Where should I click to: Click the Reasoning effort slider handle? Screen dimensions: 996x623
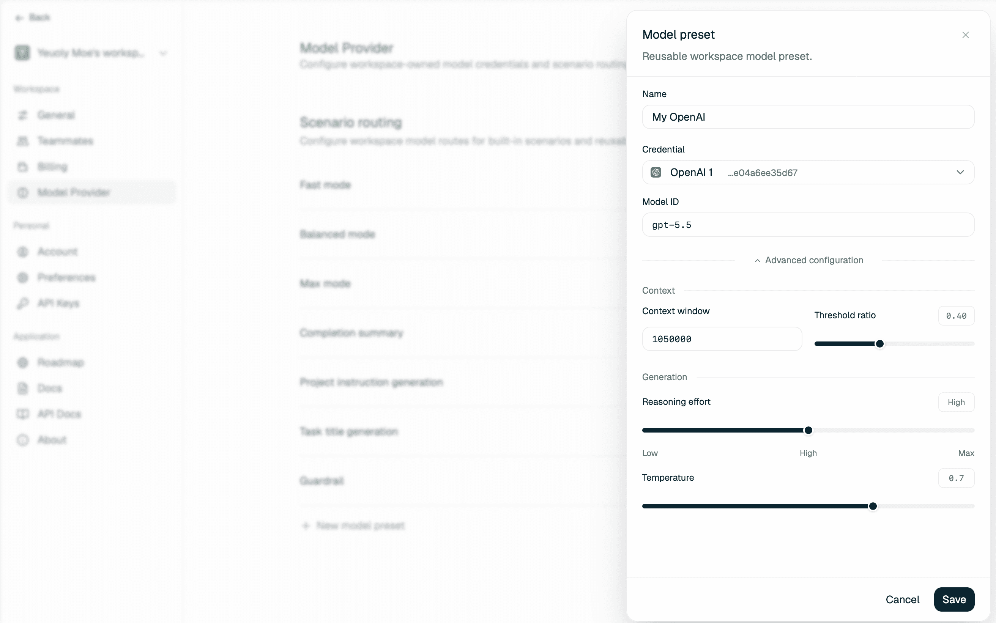click(808, 431)
